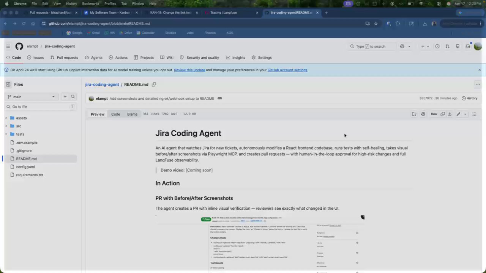Open the repository Settings tab
486x273 pixels.
(x=262, y=58)
